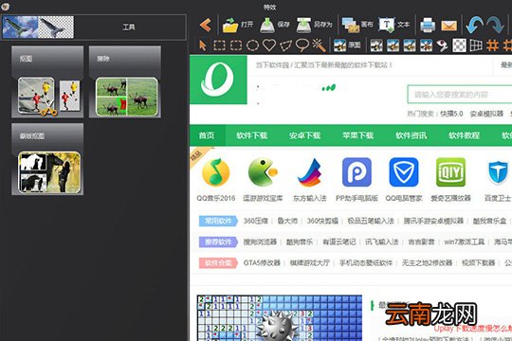Select the lasso selection tool

pyautogui.click(x=302, y=45)
